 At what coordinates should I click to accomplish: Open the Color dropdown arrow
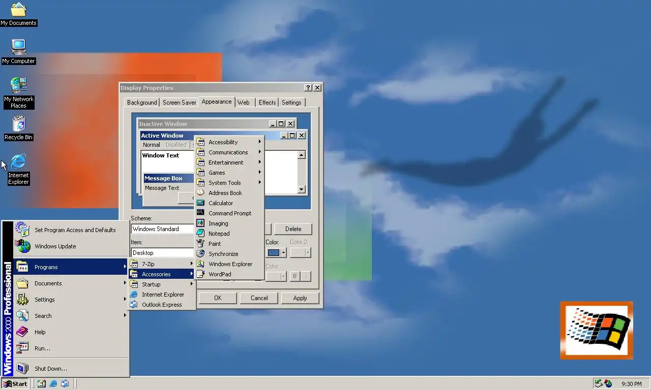tap(283, 253)
